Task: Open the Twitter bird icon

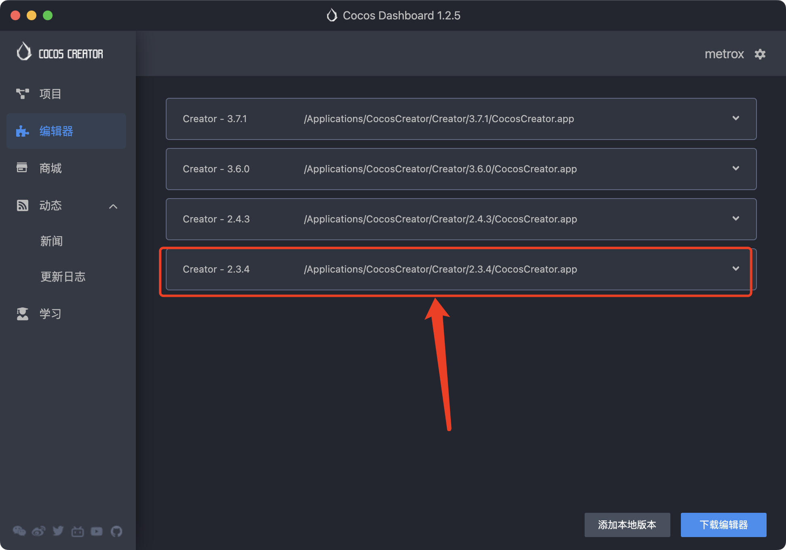Action: (x=58, y=531)
